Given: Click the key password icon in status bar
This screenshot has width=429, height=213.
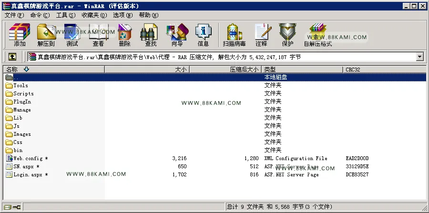Looking at the screenshot, I should 17,207.
